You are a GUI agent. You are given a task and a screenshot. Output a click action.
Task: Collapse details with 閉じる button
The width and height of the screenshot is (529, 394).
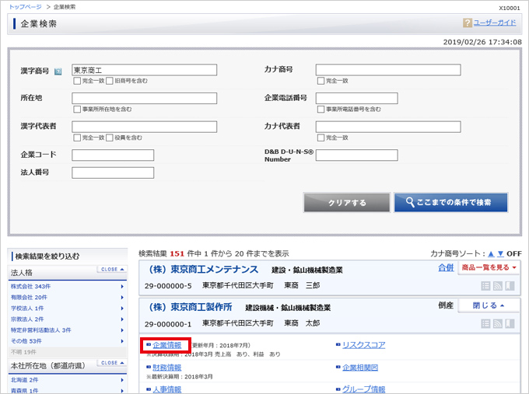(x=489, y=305)
